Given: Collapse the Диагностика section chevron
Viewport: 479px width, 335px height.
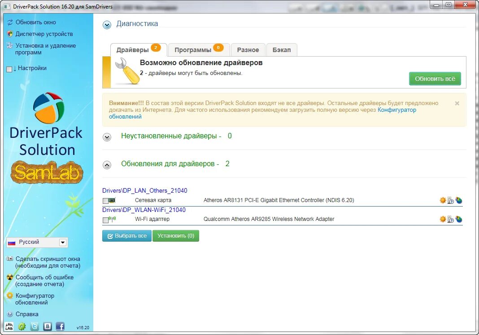Looking at the screenshot, I should pyautogui.click(x=107, y=25).
